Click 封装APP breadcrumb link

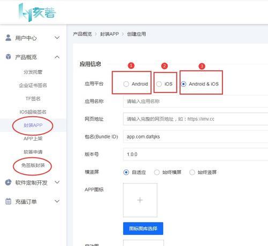coord(109,34)
